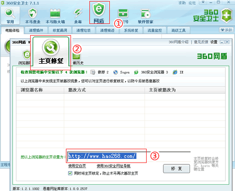Click the IE browser icon
The height and width of the screenshot is (191, 235).
tap(175, 72)
